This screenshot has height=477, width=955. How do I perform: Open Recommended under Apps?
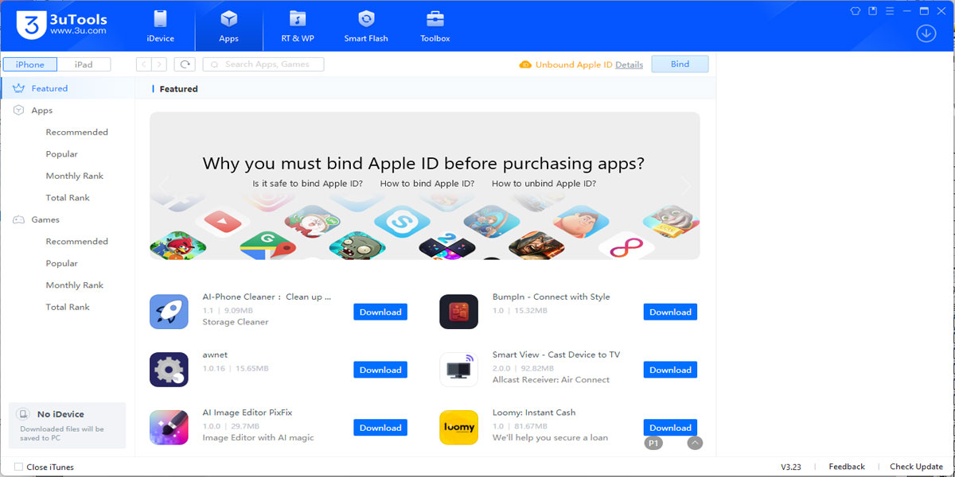76,132
